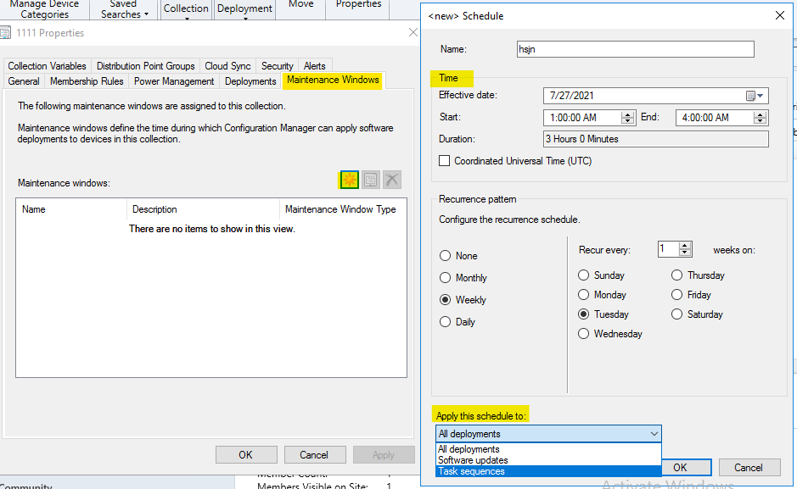Image resolution: width=797 pixels, height=489 pixels.
Task: Close the Schedule dialog with X
Action: tap(780, 15)
